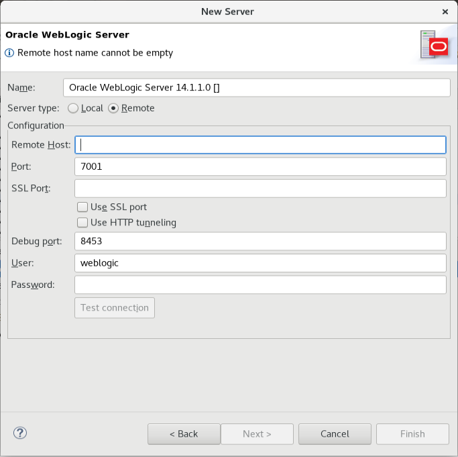The image size is (458, 457).
Task: Click the Back button
Action: click(x=184, y=434)
